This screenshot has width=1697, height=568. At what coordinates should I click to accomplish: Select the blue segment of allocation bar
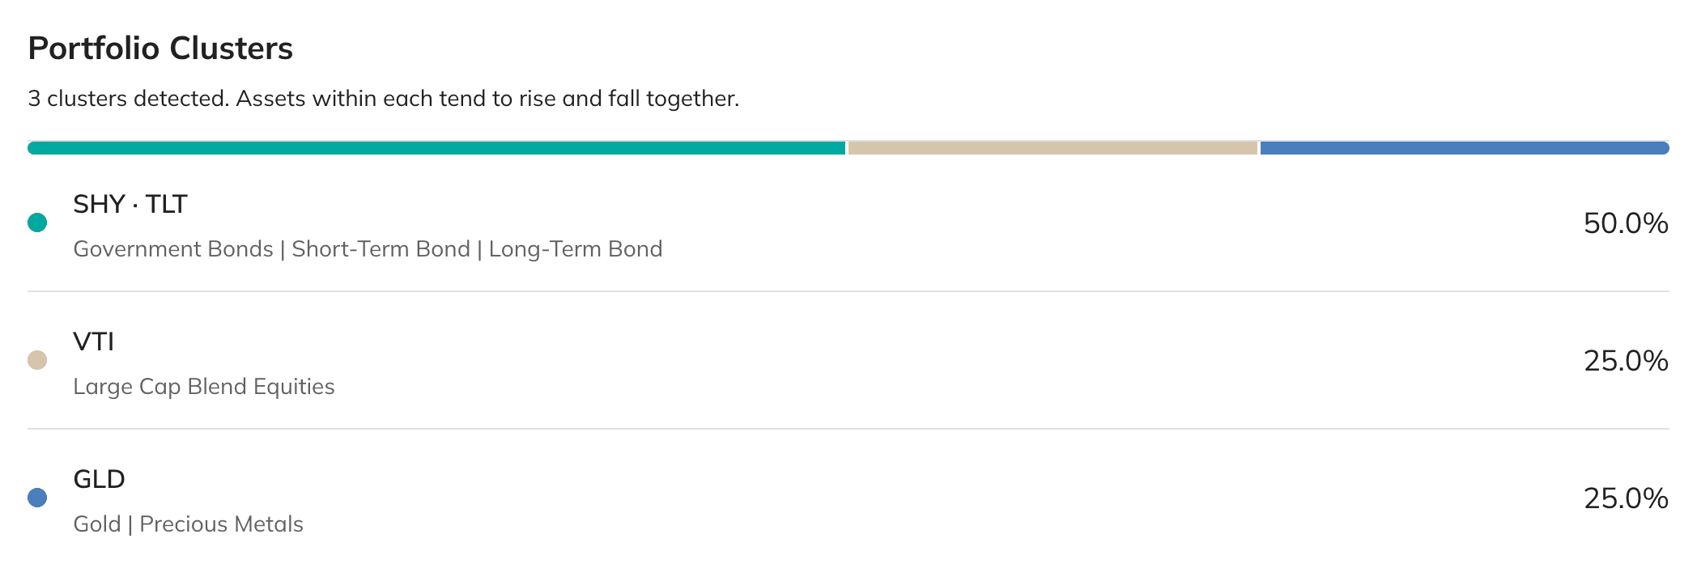1465,148
